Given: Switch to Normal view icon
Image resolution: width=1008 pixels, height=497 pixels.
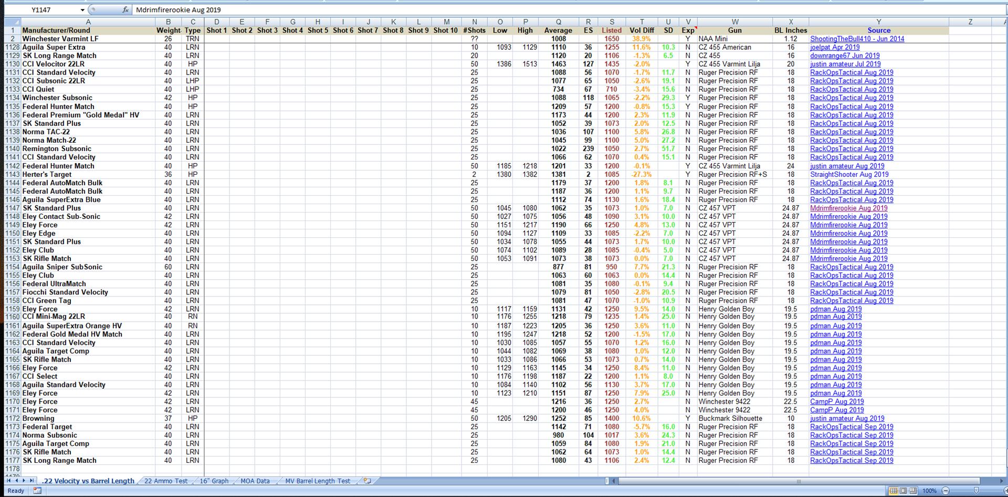Looking at the screenshot, I should click(893, 491).
